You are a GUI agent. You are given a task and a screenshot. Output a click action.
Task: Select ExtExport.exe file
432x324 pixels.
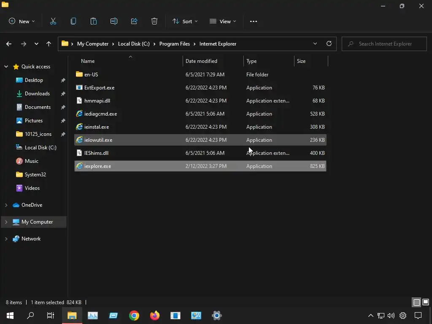tap(200, 88)
